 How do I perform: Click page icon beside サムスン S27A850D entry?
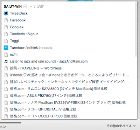(6, 89)
